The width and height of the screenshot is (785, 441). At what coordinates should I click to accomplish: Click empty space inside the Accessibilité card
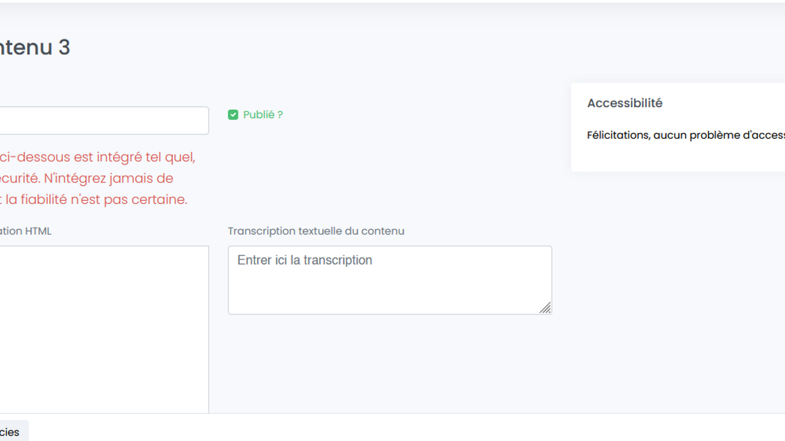[675, 156]
